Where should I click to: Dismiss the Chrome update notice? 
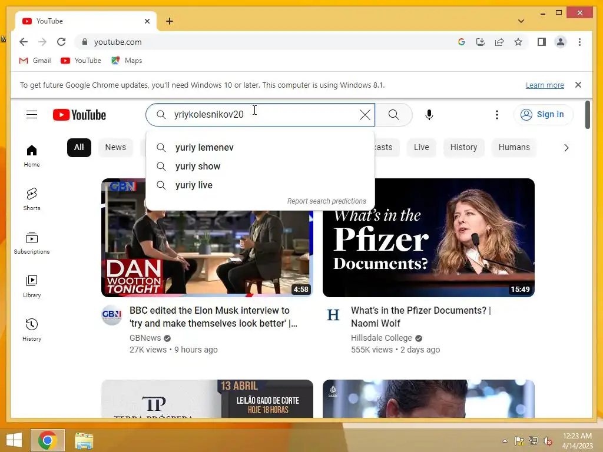tap(578, 85)
